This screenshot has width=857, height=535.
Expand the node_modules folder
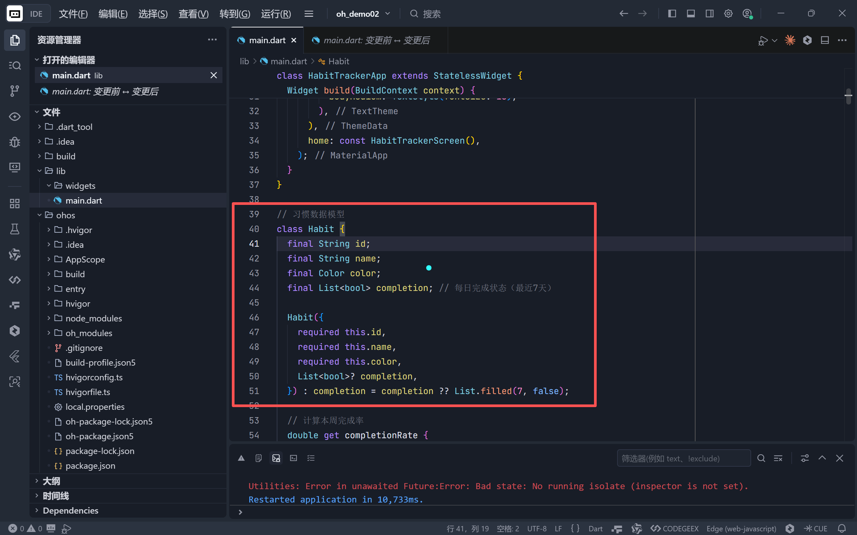93,318
